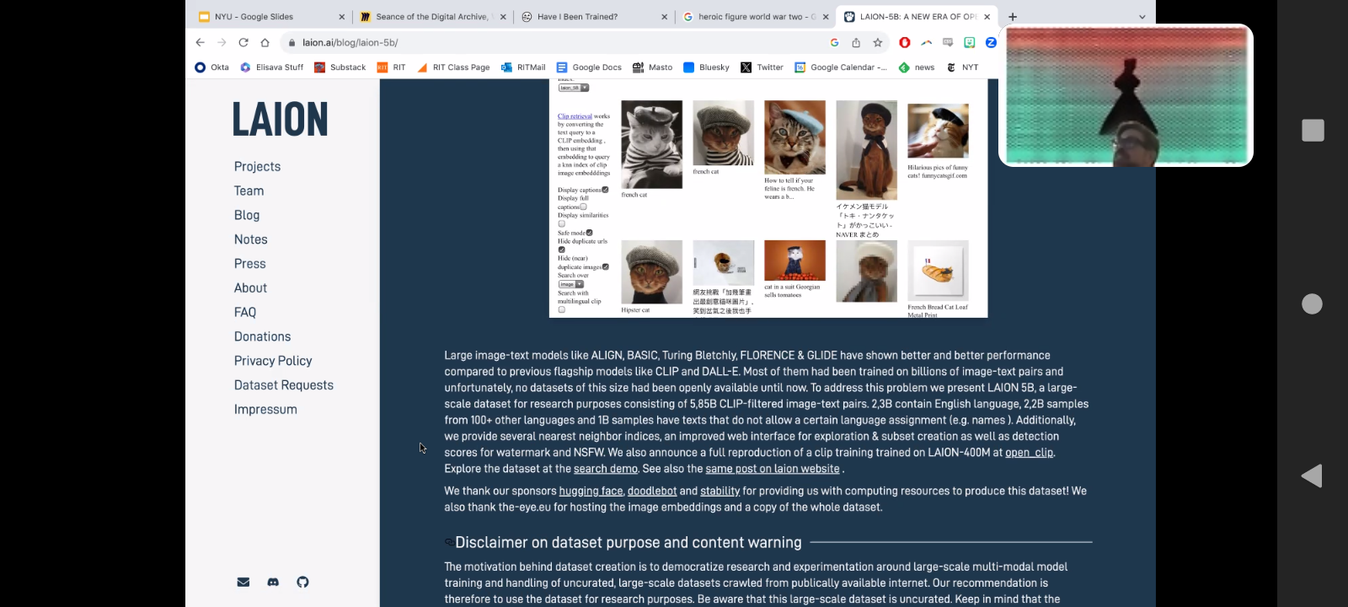Click the share icon in the address bar

click(856, 42)
